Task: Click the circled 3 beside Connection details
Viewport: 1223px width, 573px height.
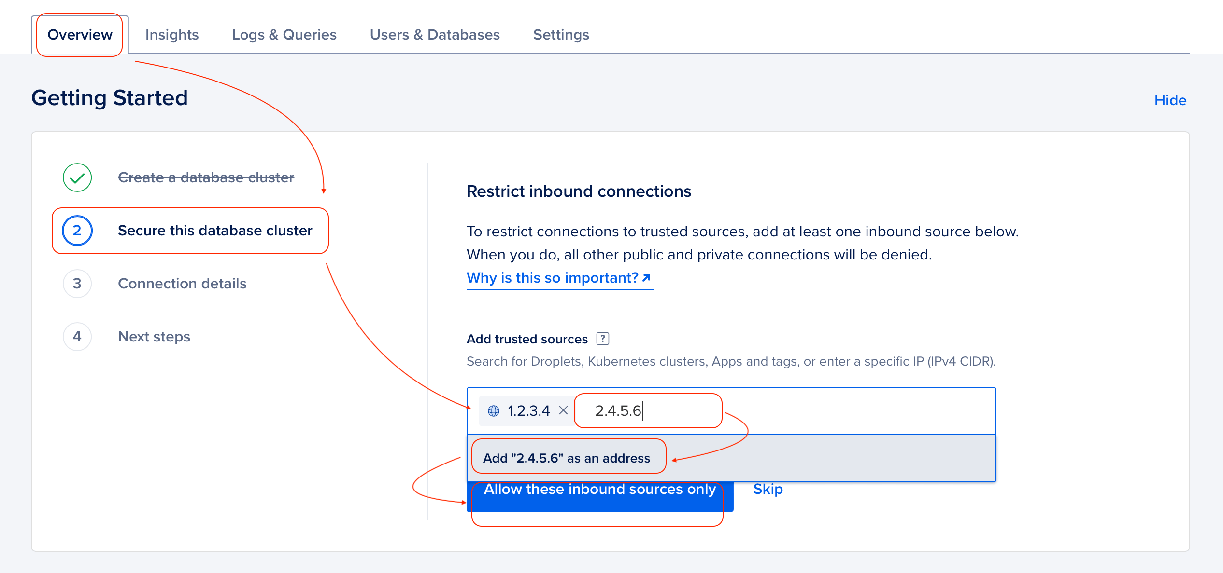Action: (77, 284)
